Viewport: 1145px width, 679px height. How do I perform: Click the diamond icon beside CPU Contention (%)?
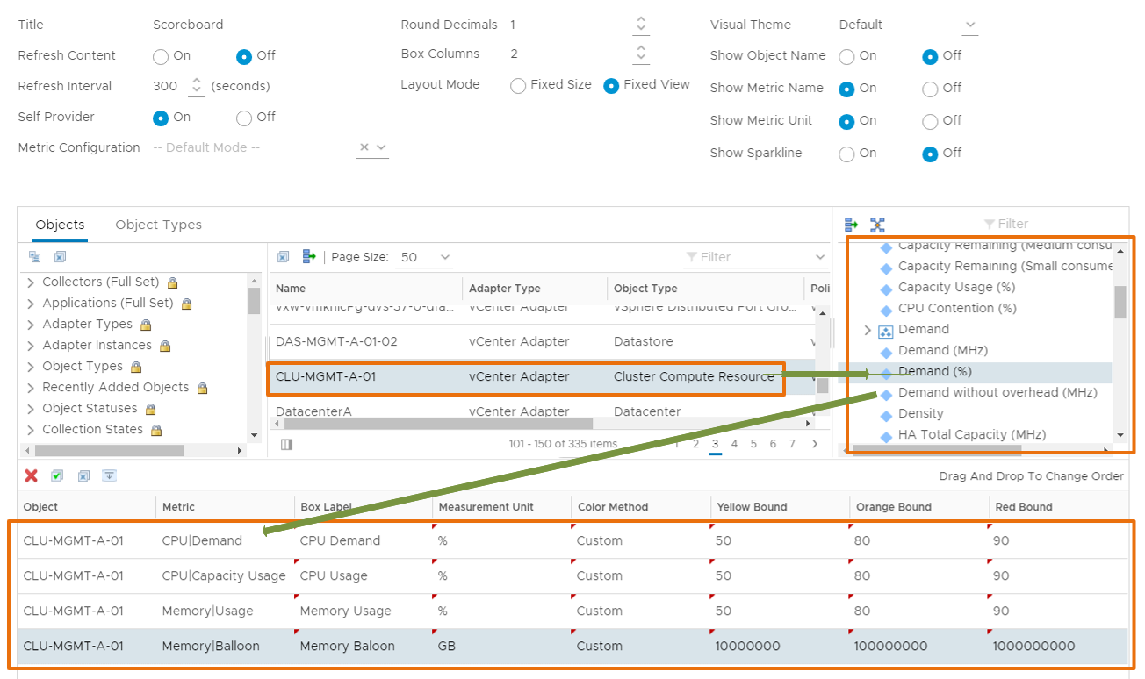(x=886, y=309)
